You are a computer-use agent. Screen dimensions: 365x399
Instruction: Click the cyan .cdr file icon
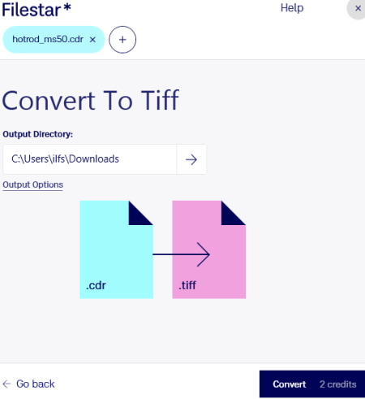click(x=116, y=249)
